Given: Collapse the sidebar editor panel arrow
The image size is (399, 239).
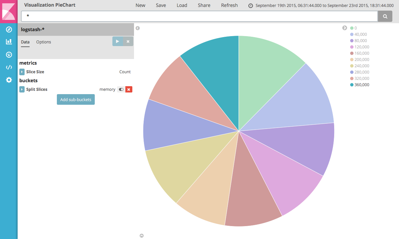Looking at the screenshot, I should (138, 28).
